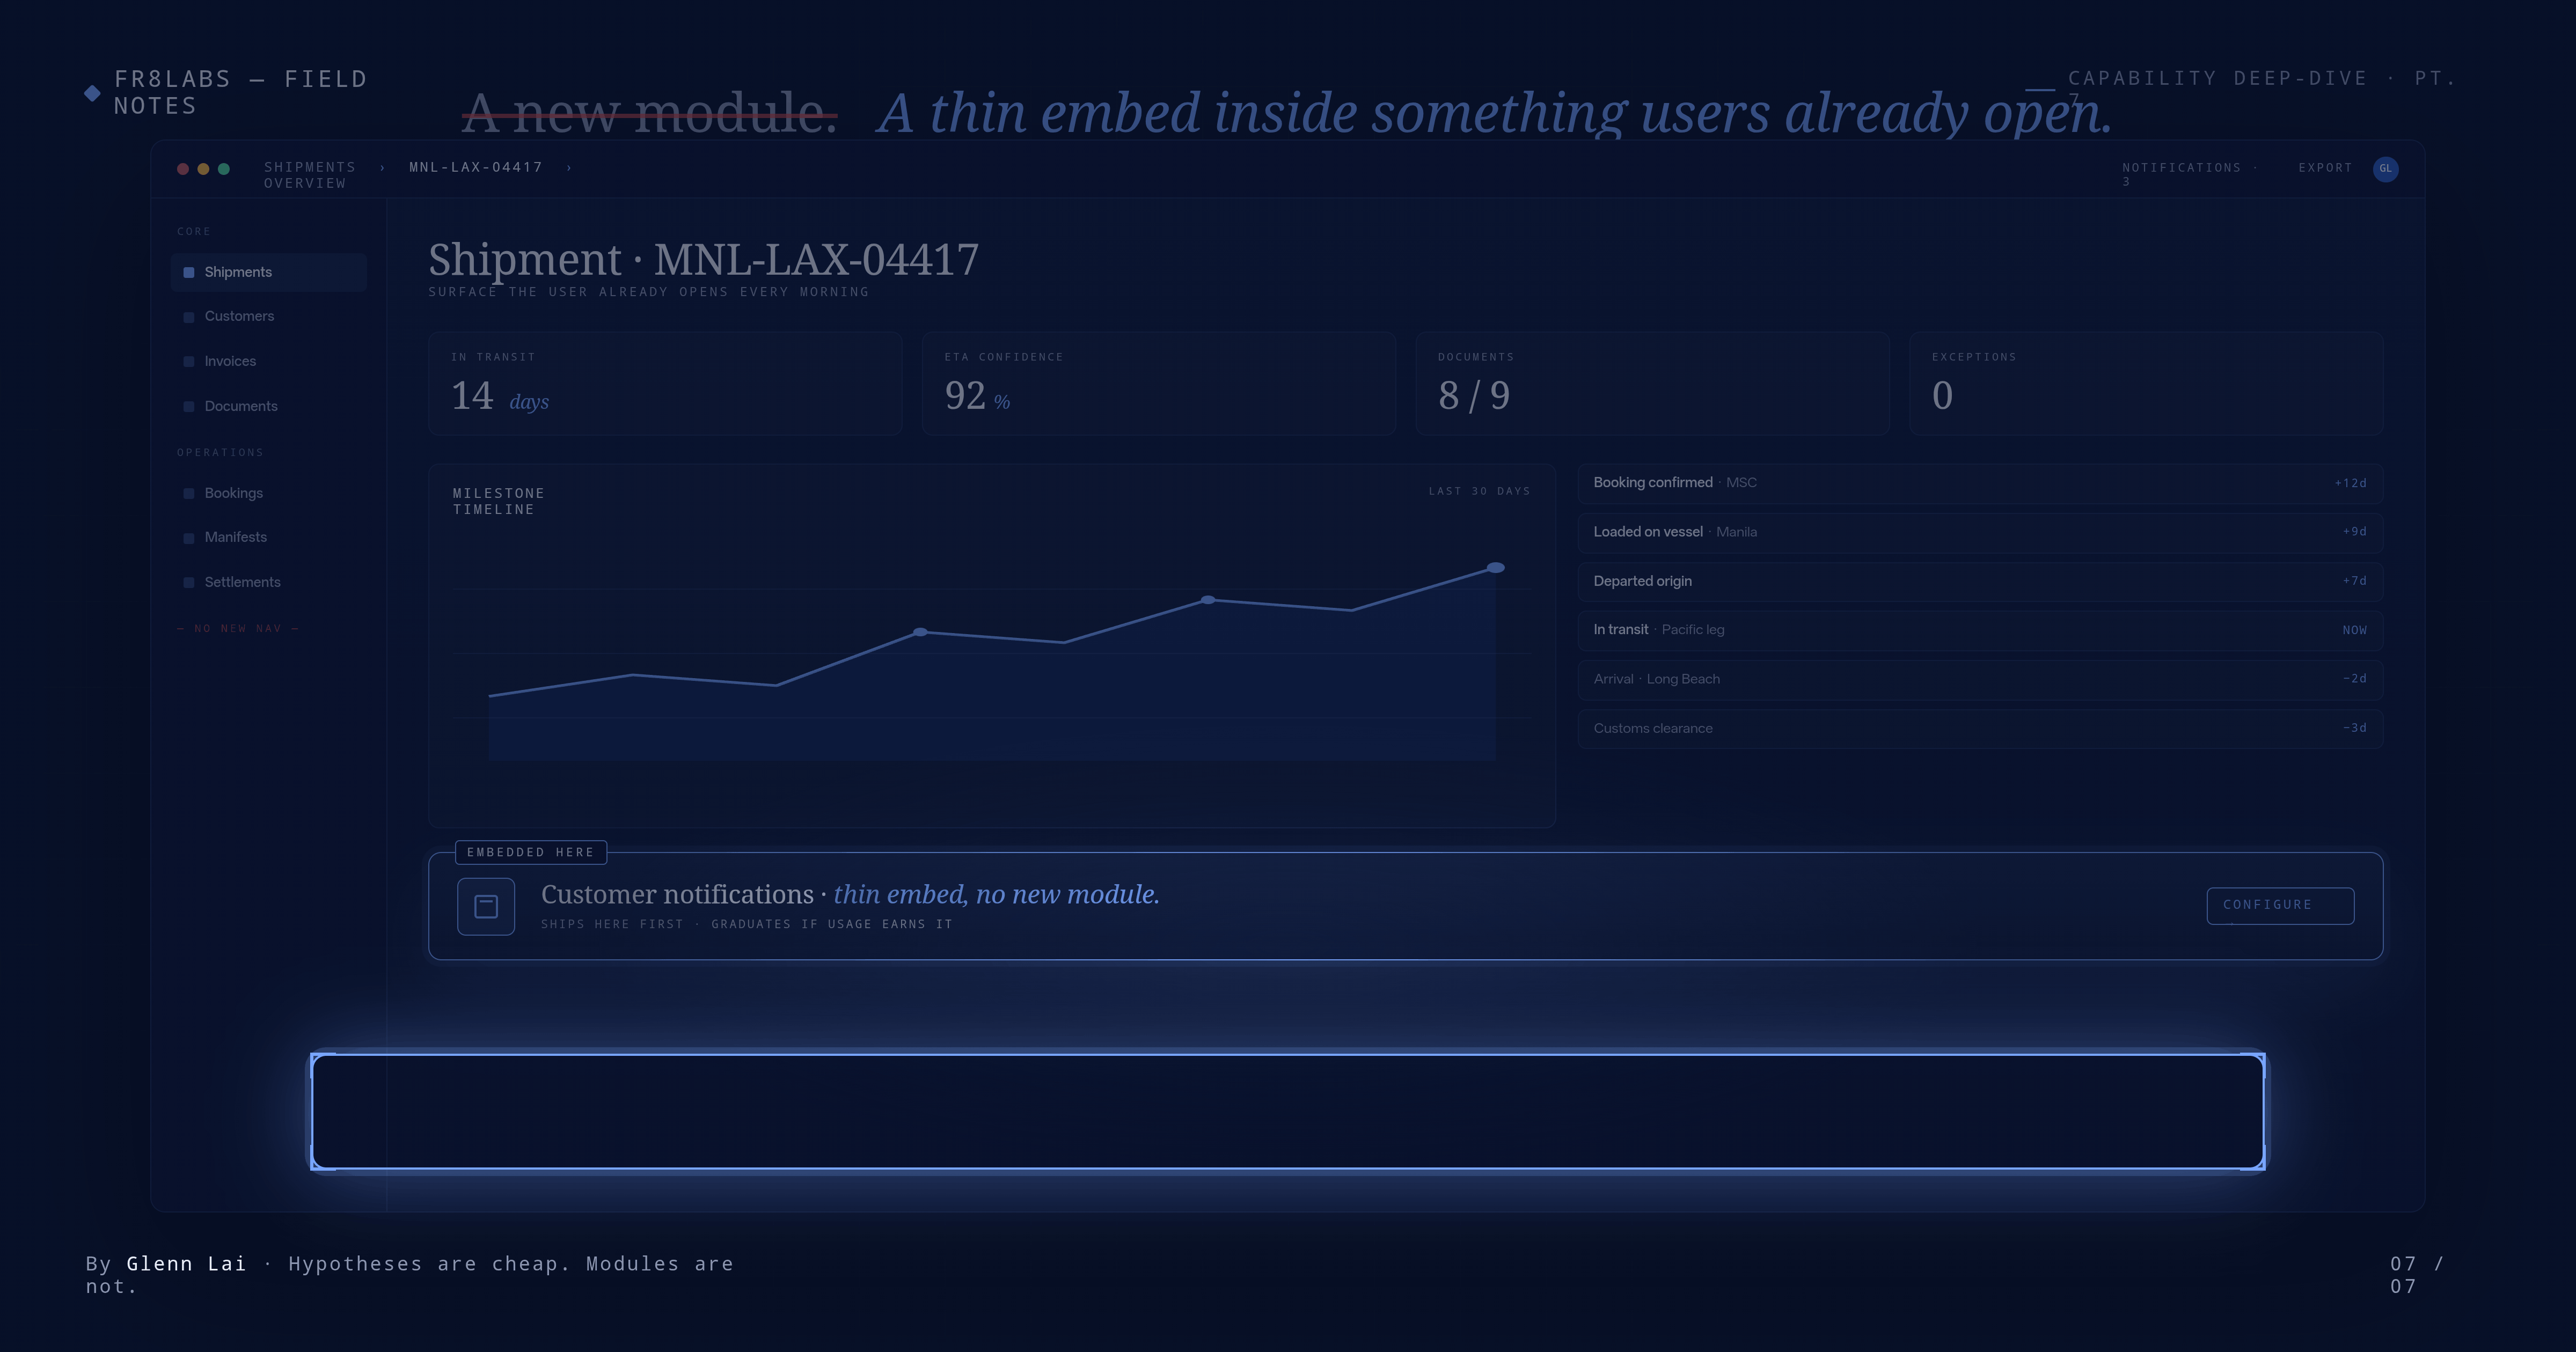Open Manifests in the sidebar
This screenshot has width=2576, height=1352.
point(268,537)
